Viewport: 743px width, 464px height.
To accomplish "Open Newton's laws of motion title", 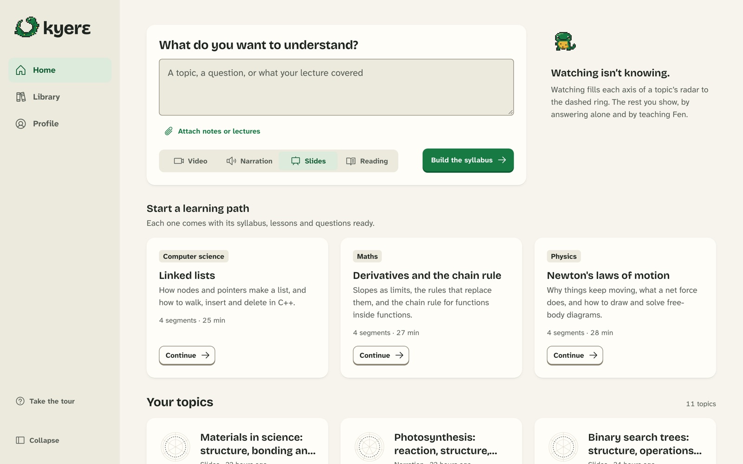I will (608, 276).
